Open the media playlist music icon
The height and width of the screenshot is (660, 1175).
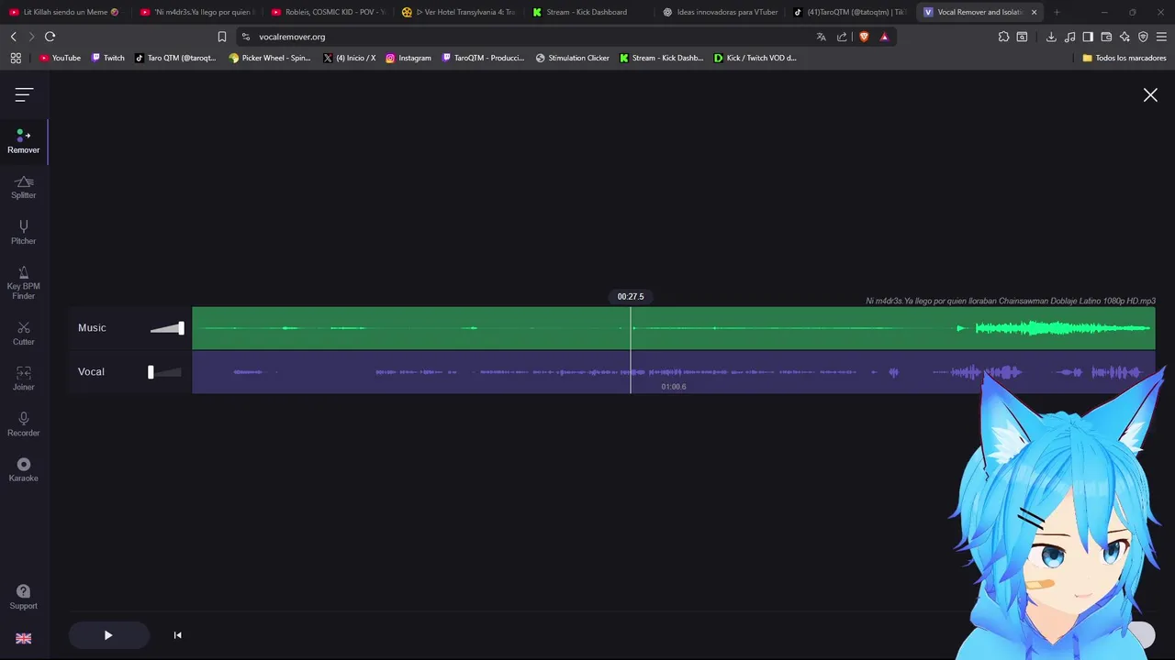pyautogui.click(x=1069, y=37)
